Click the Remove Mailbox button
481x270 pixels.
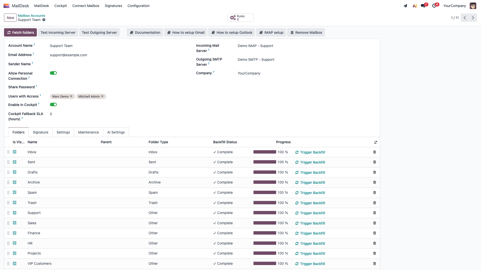coord(306,32)
